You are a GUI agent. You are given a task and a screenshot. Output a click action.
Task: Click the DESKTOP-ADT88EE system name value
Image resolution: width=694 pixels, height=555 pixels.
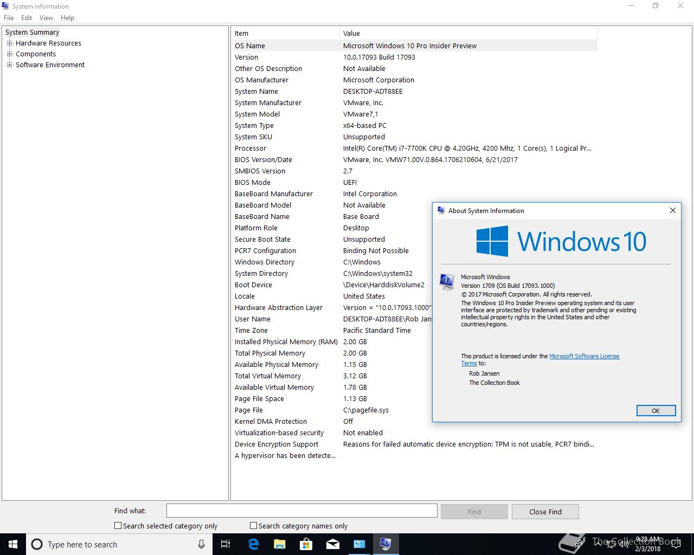[x=373, y=92]
